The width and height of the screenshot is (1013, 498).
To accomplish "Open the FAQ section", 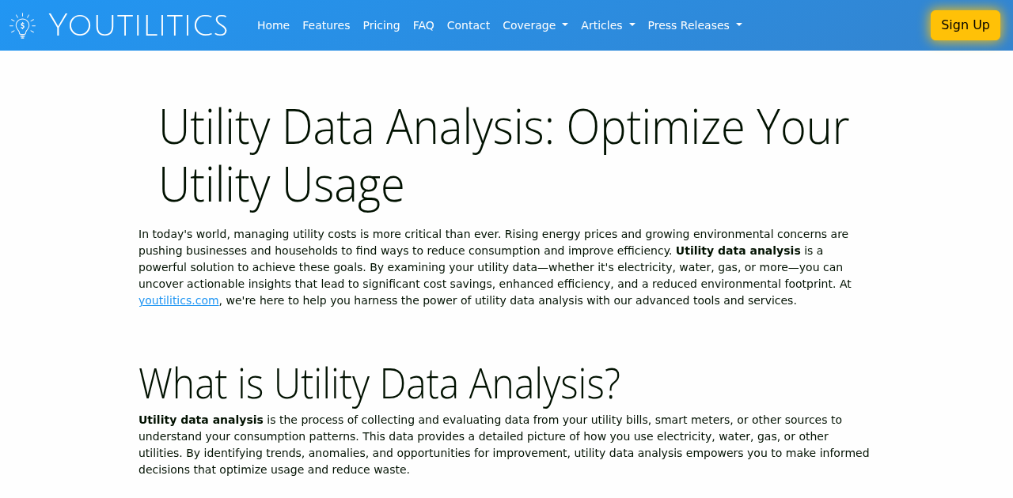I will click(x=423, y=25).
